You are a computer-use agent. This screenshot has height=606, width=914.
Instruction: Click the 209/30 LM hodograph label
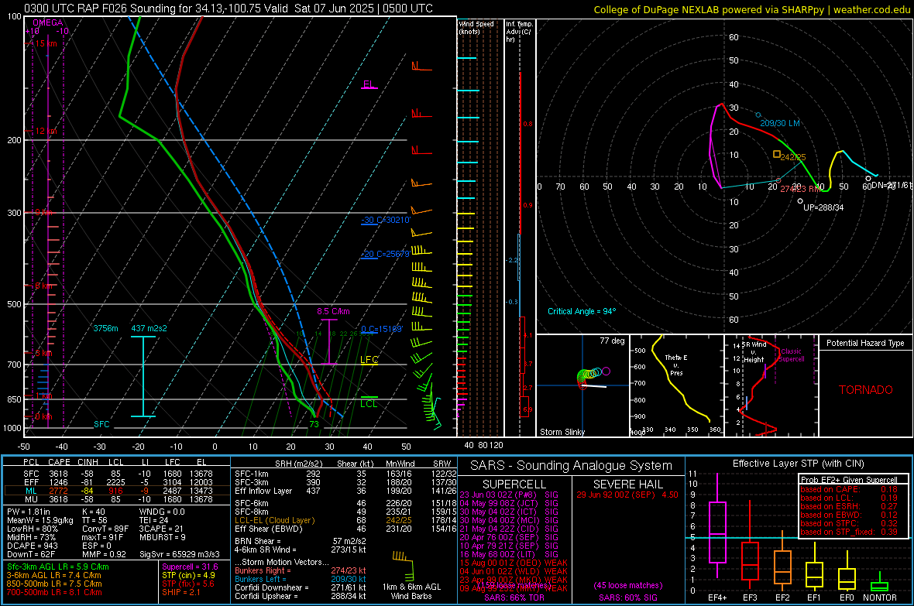point(780,124)
